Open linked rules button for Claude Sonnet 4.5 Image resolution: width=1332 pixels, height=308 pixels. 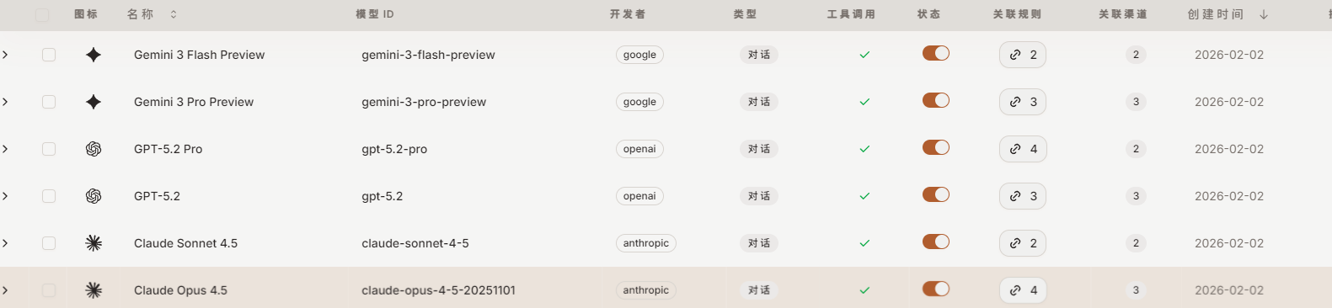coord(1023,243)
